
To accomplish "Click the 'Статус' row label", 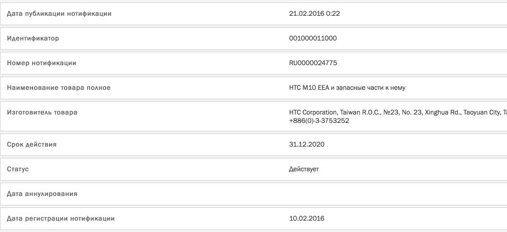I will [18, 169].
